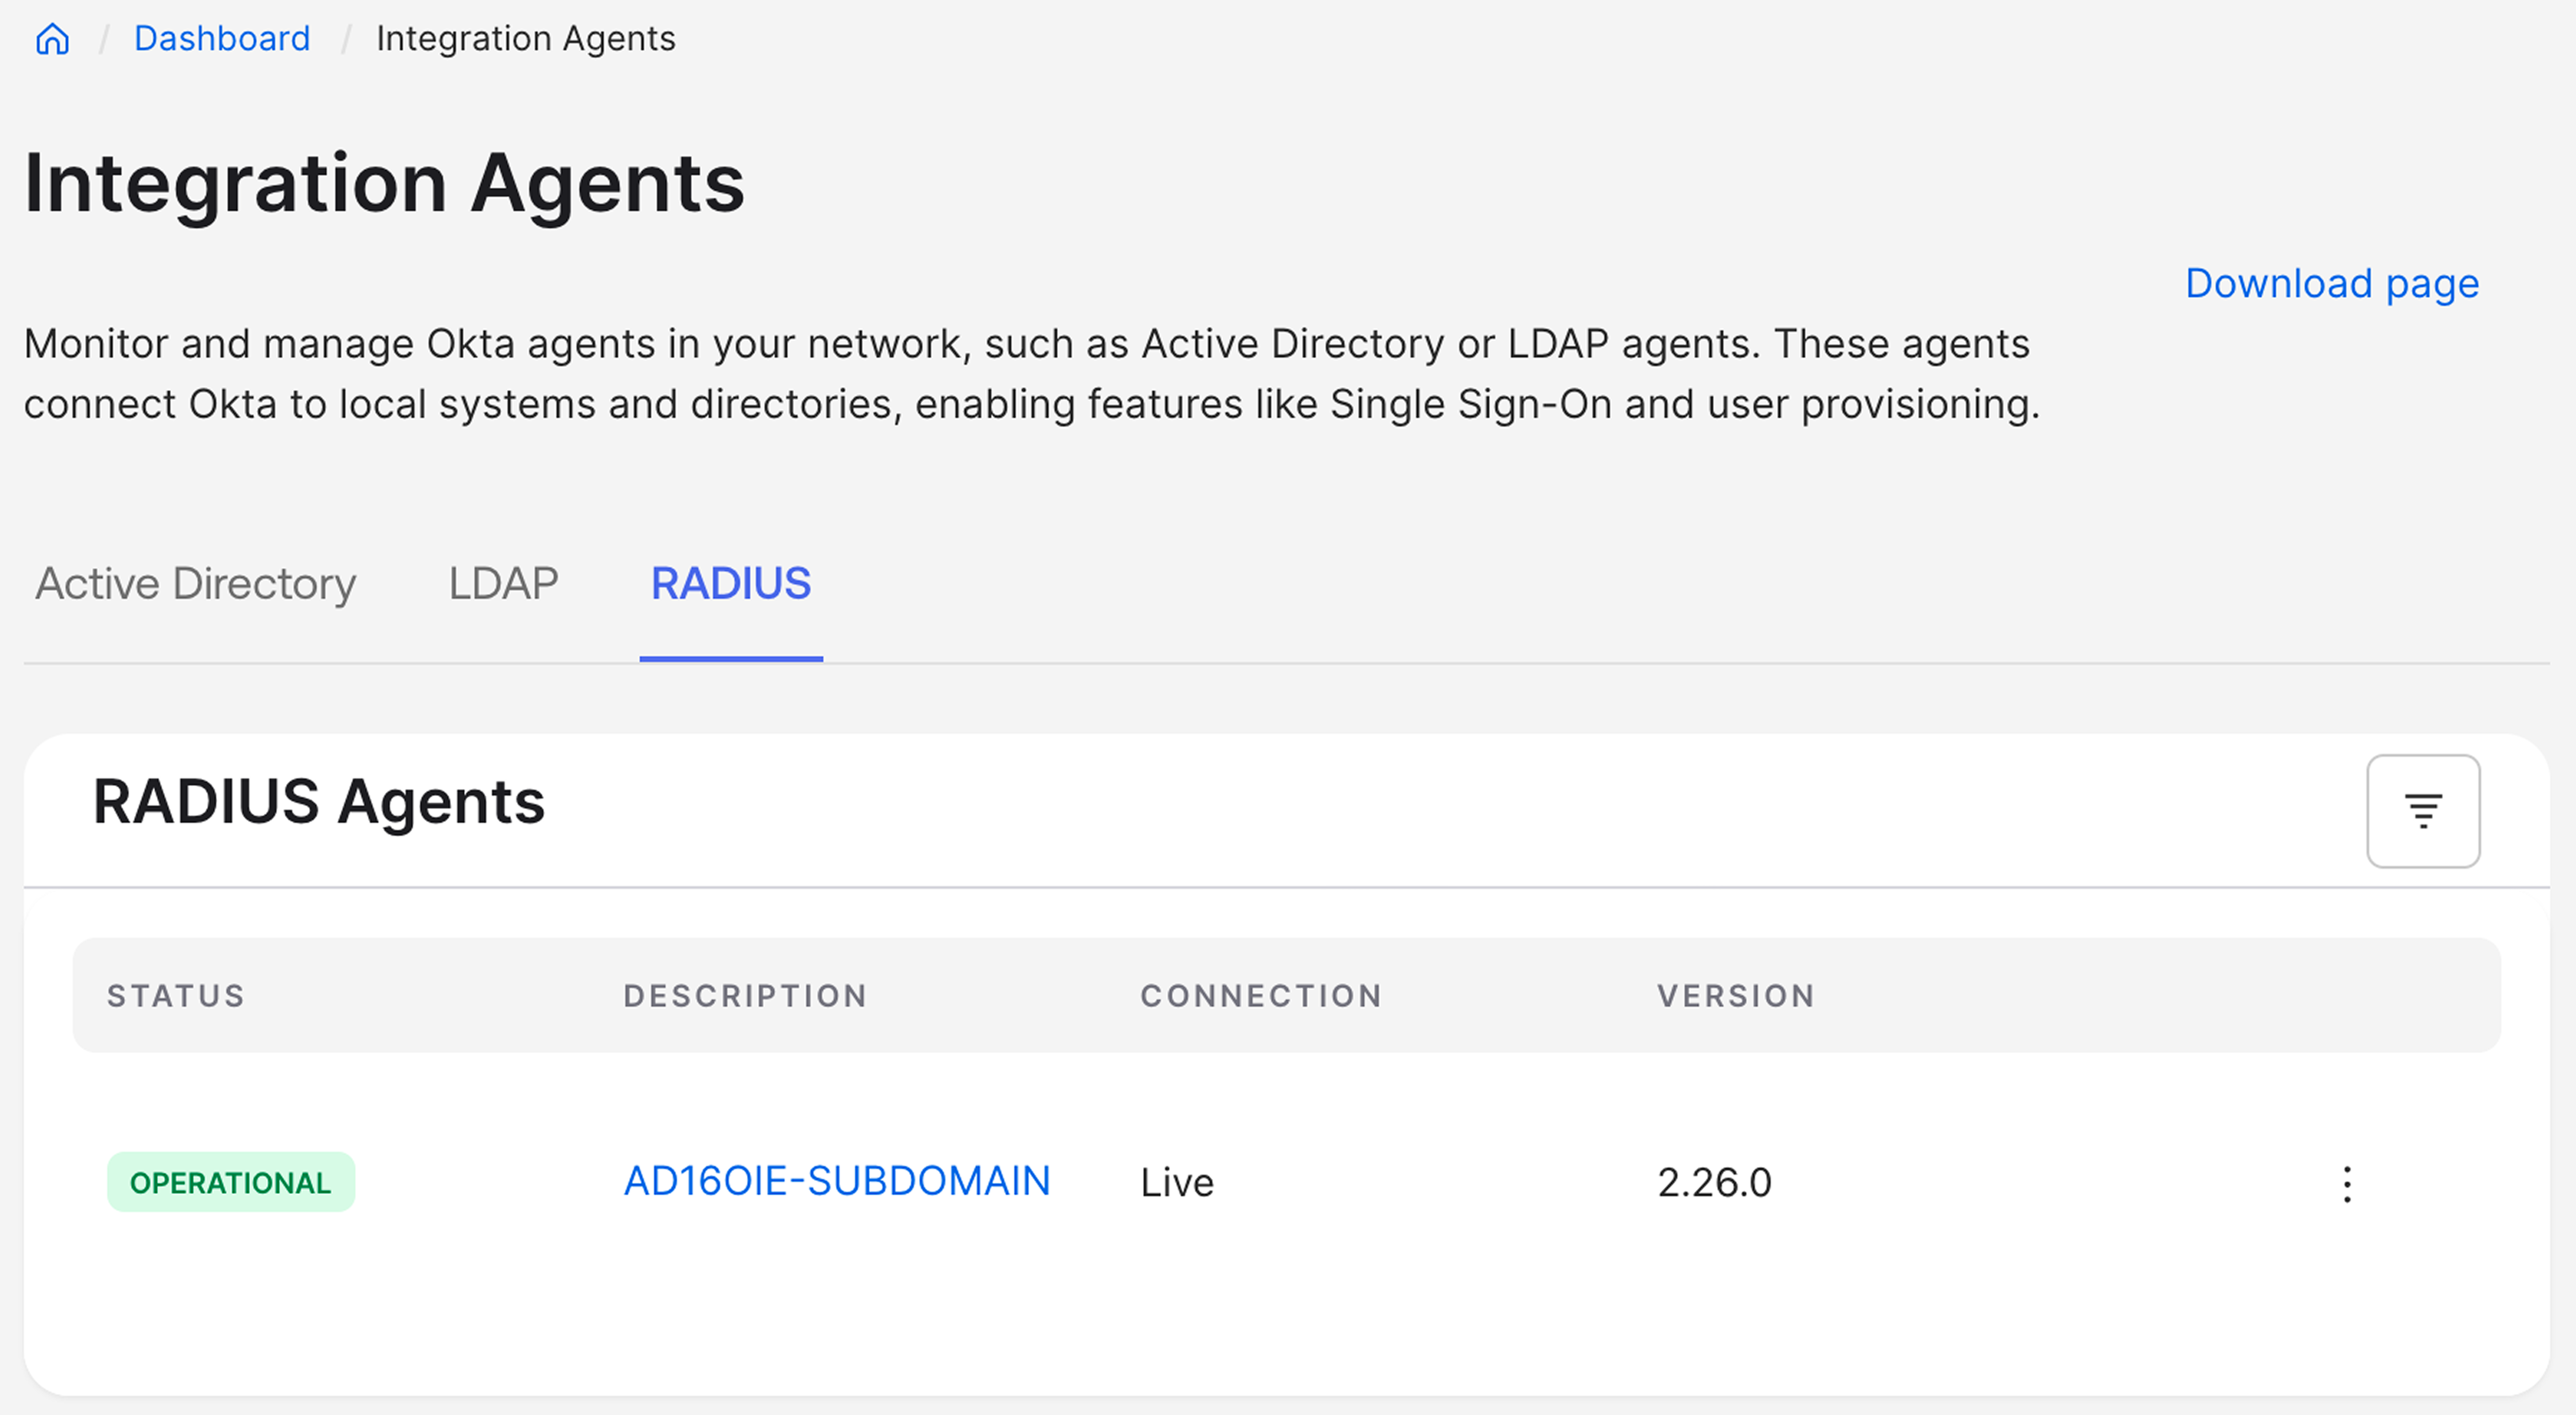Click the Live connection value

(x=1177, y=1183)
